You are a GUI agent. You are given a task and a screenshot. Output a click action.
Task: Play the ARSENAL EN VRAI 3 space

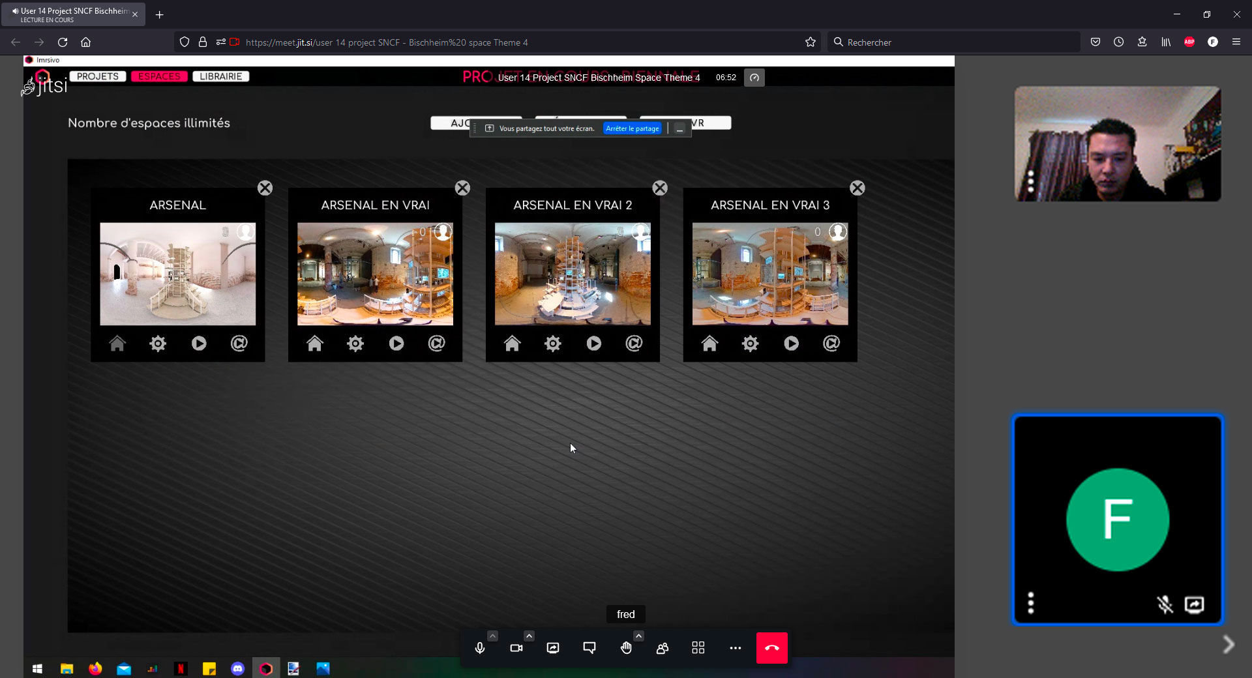pos(792,343)
